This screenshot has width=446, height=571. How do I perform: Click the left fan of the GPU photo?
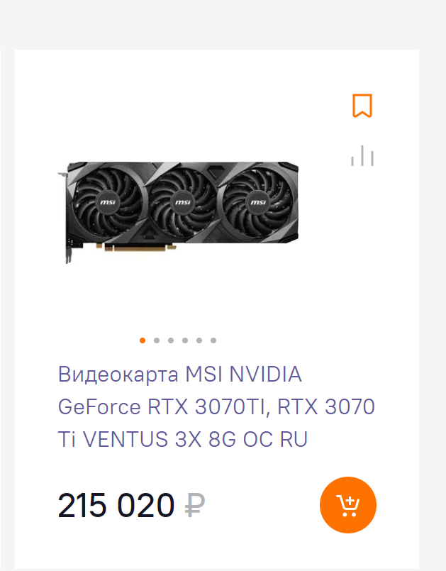pos(108,202)
